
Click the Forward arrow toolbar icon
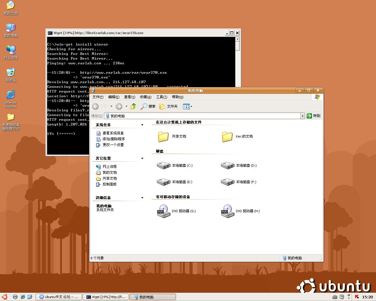click(119, 106)
